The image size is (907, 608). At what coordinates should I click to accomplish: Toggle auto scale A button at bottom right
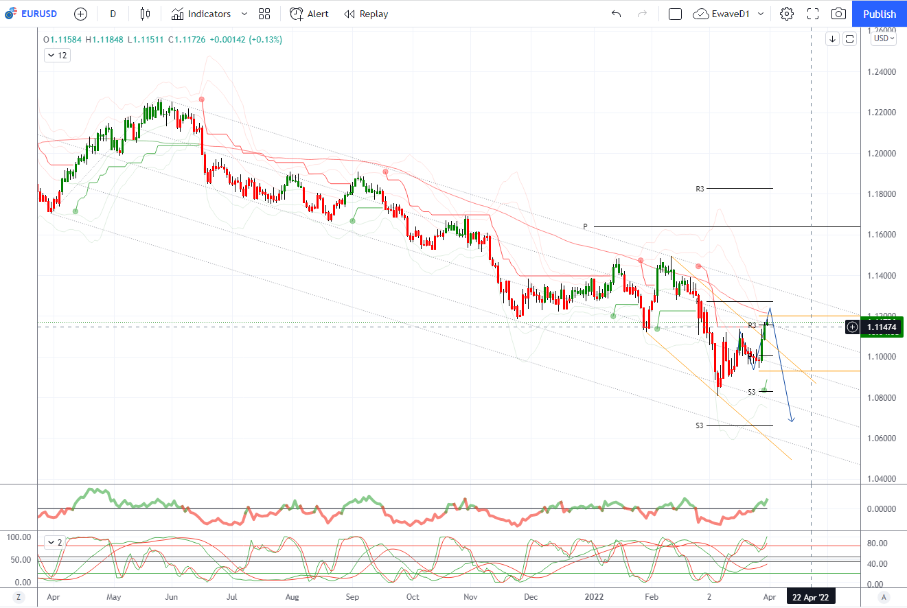pyautogui.click(x=884, y=597)
